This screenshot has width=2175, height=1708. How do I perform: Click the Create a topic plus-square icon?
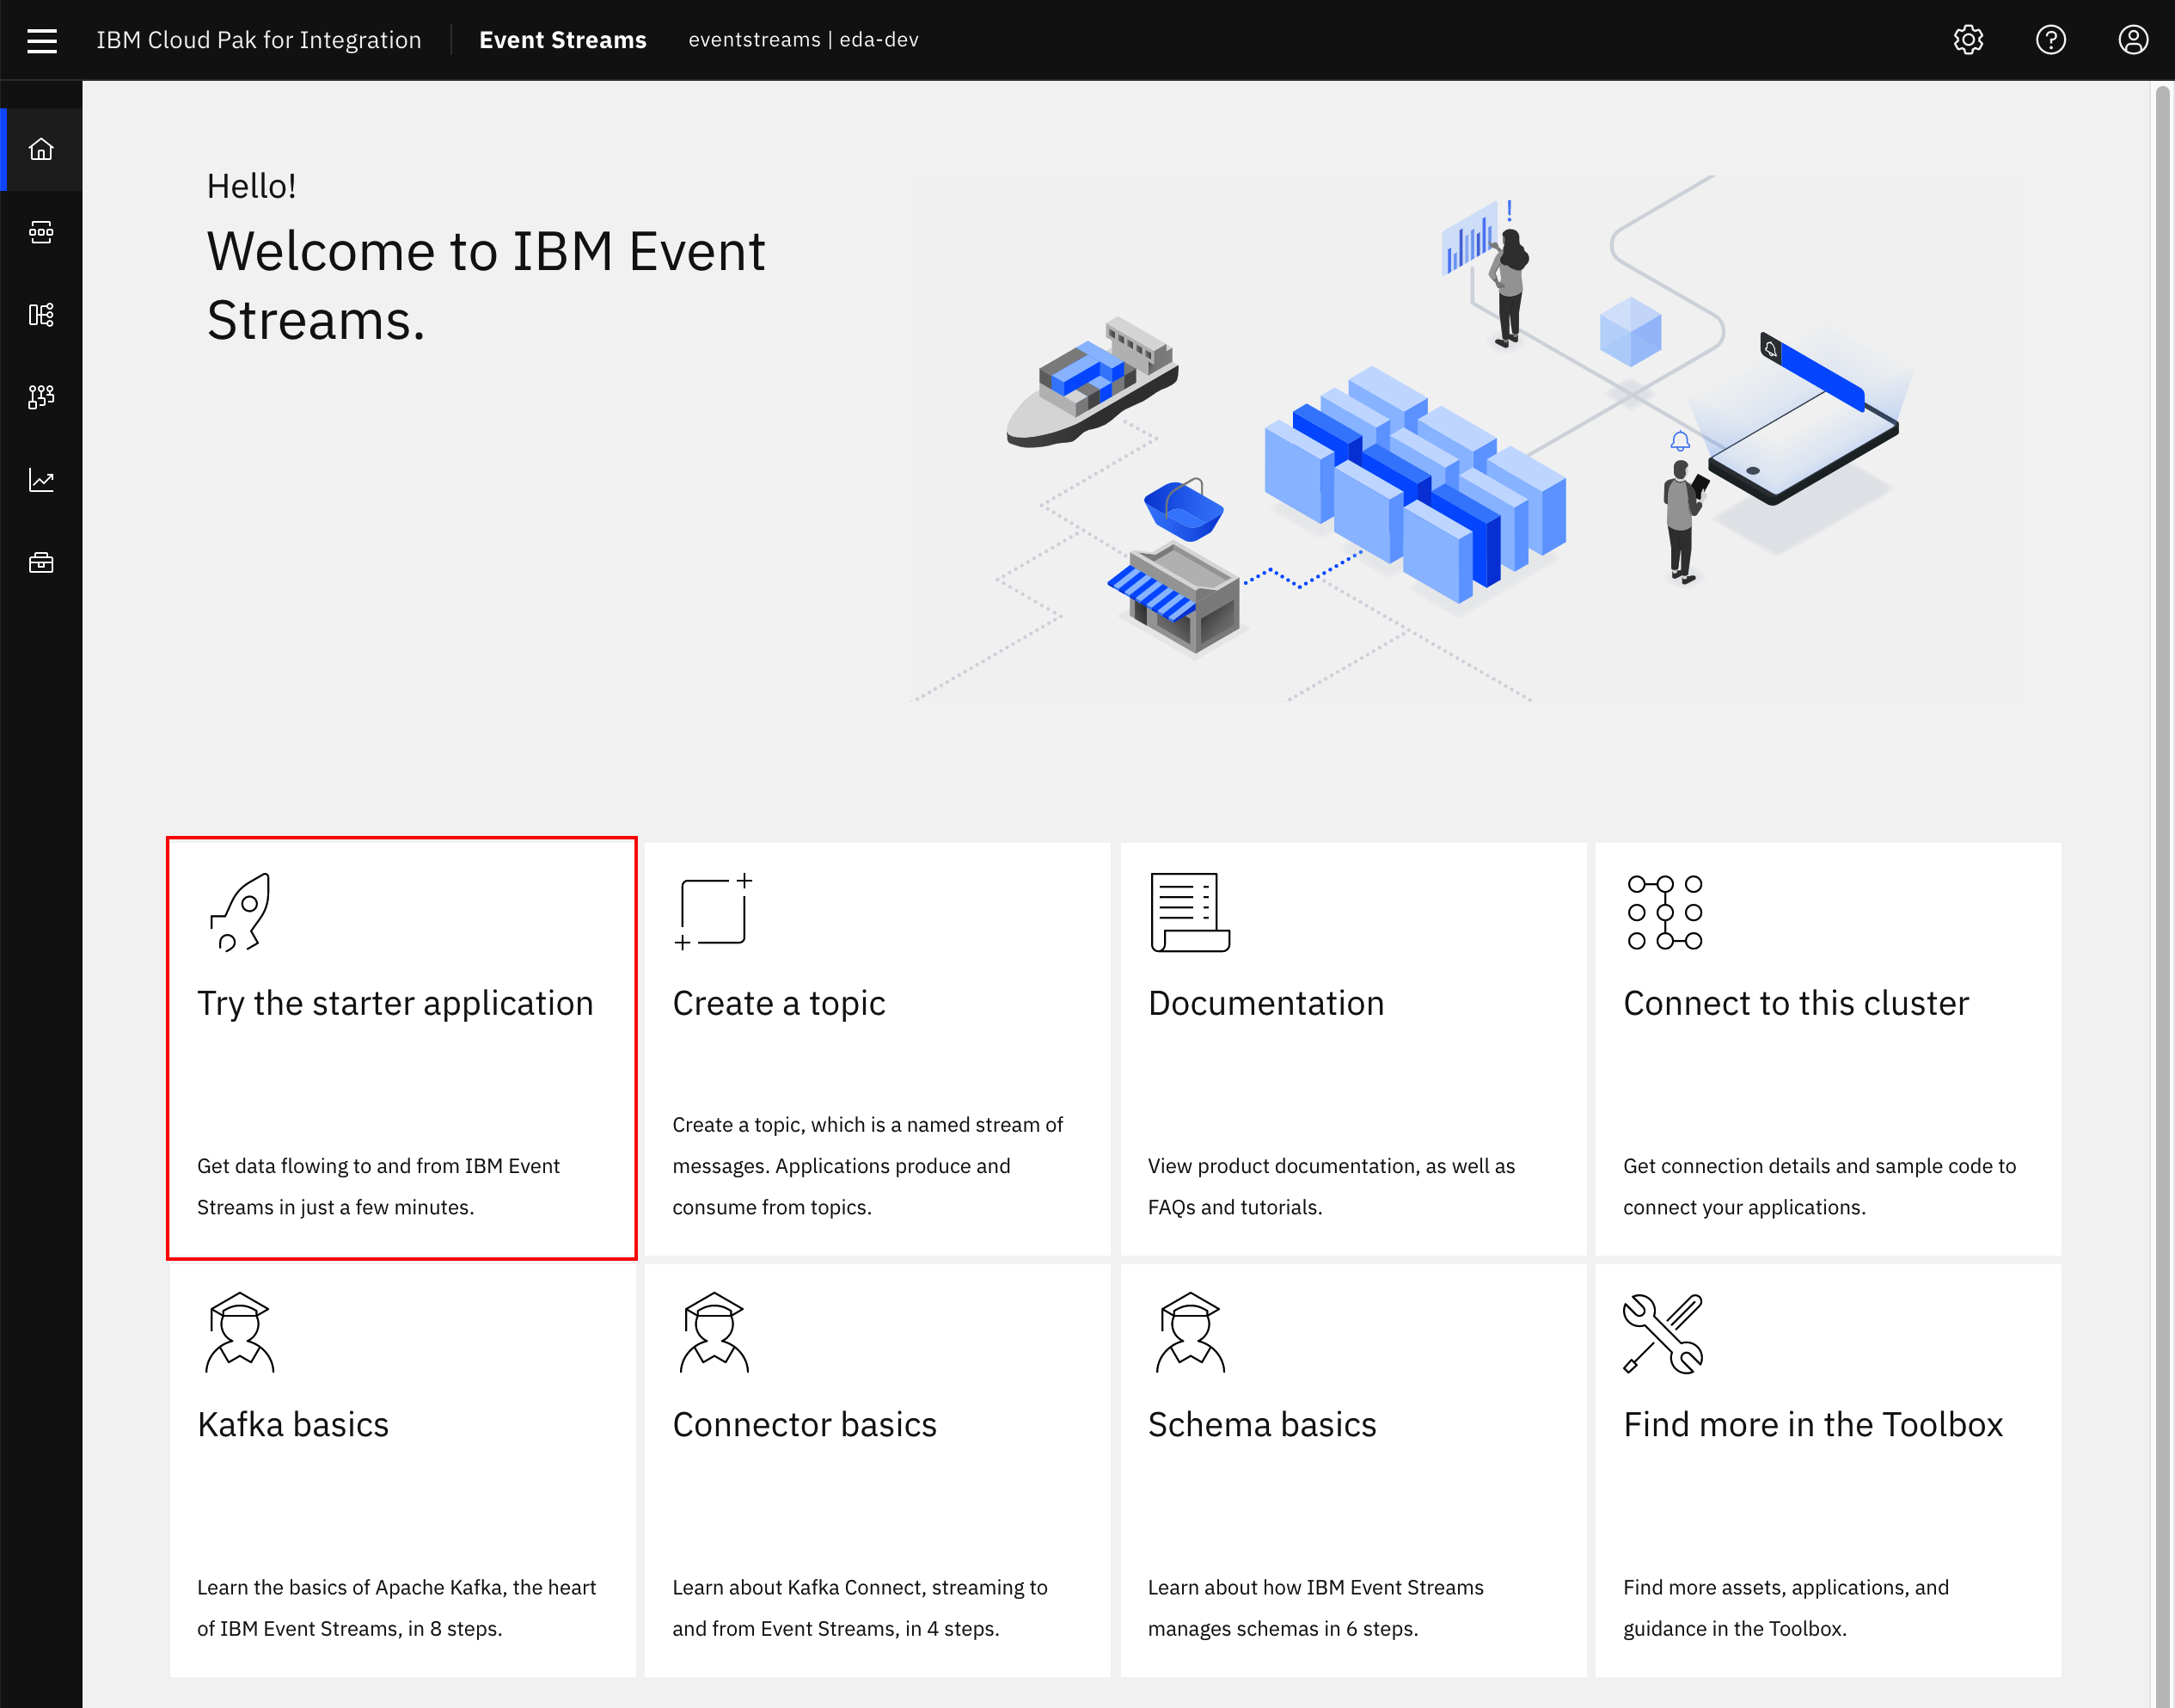pyautogui.click(x=714, y=911)
